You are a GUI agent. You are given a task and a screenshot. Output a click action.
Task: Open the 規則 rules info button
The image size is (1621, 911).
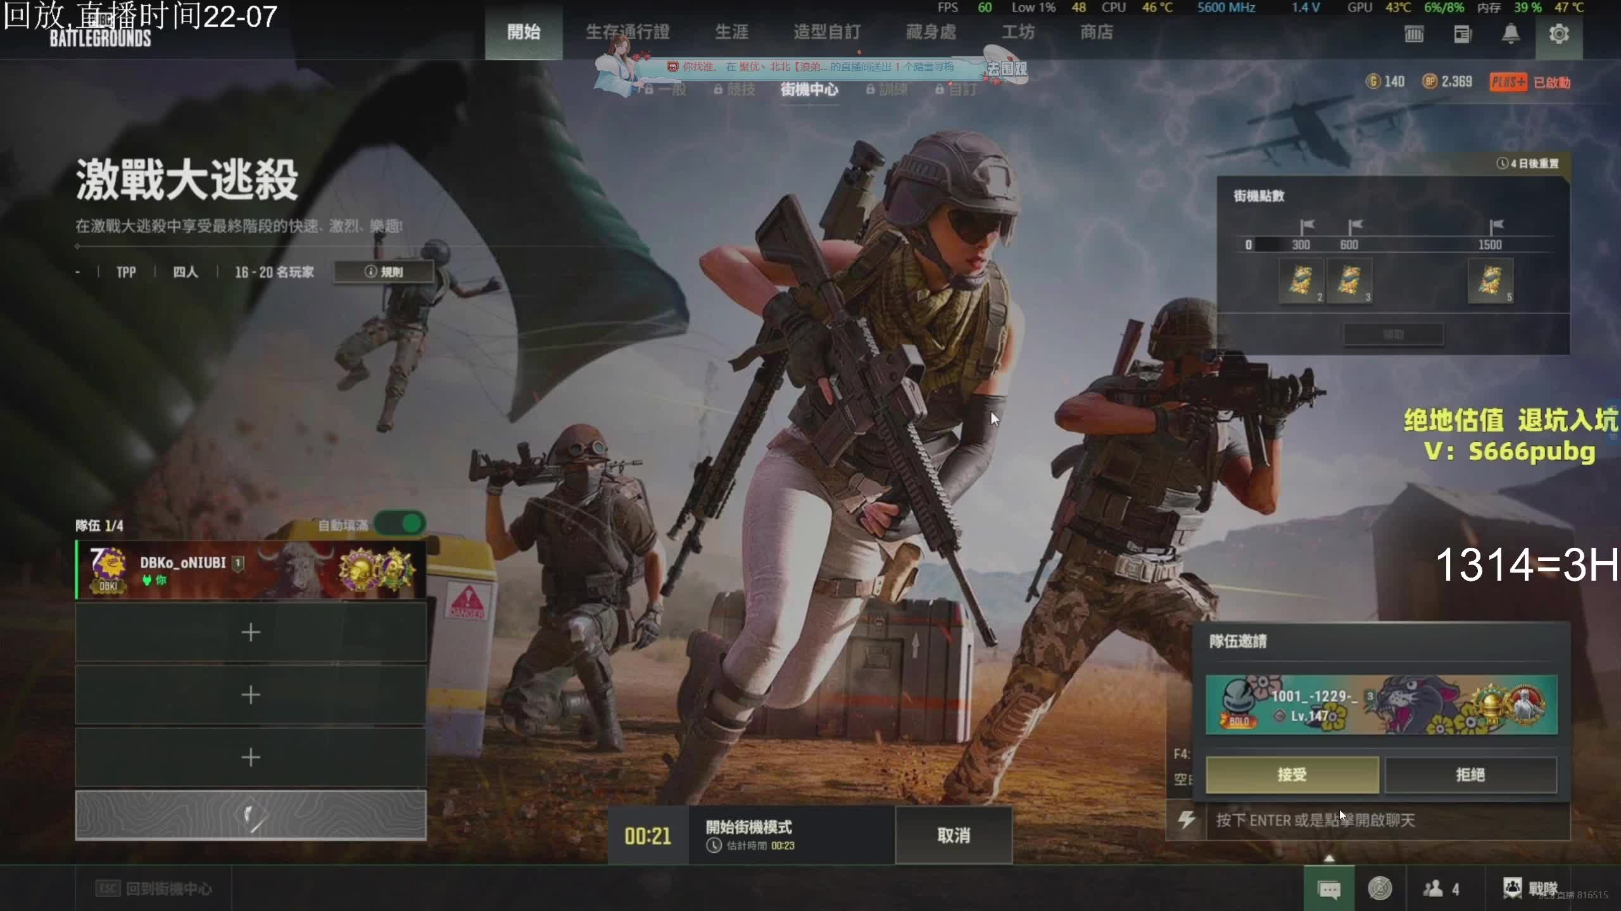click(x=384, y=271)
